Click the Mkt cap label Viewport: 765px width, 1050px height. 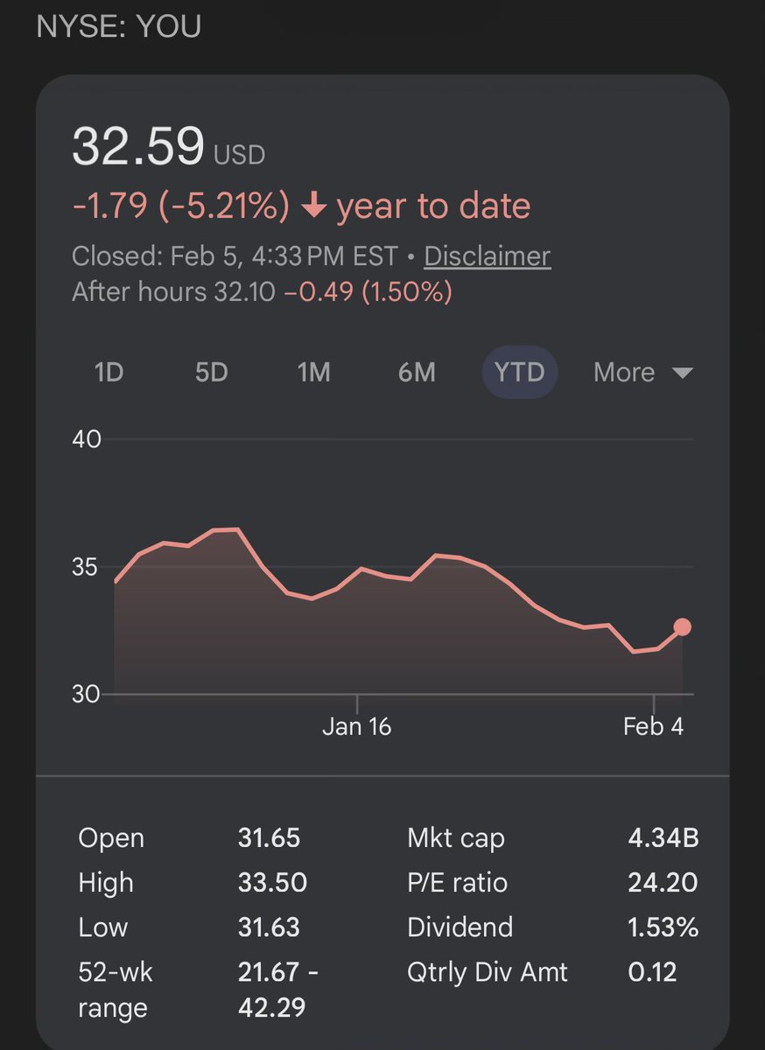[456, 837]
